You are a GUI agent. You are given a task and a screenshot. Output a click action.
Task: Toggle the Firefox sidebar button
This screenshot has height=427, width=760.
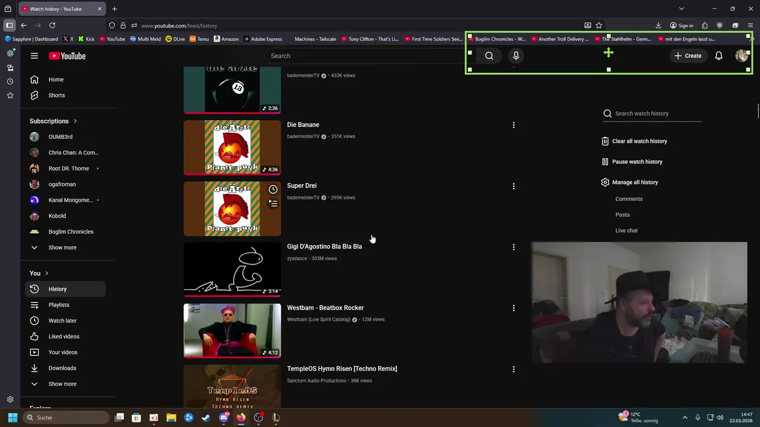pos(9,26)
